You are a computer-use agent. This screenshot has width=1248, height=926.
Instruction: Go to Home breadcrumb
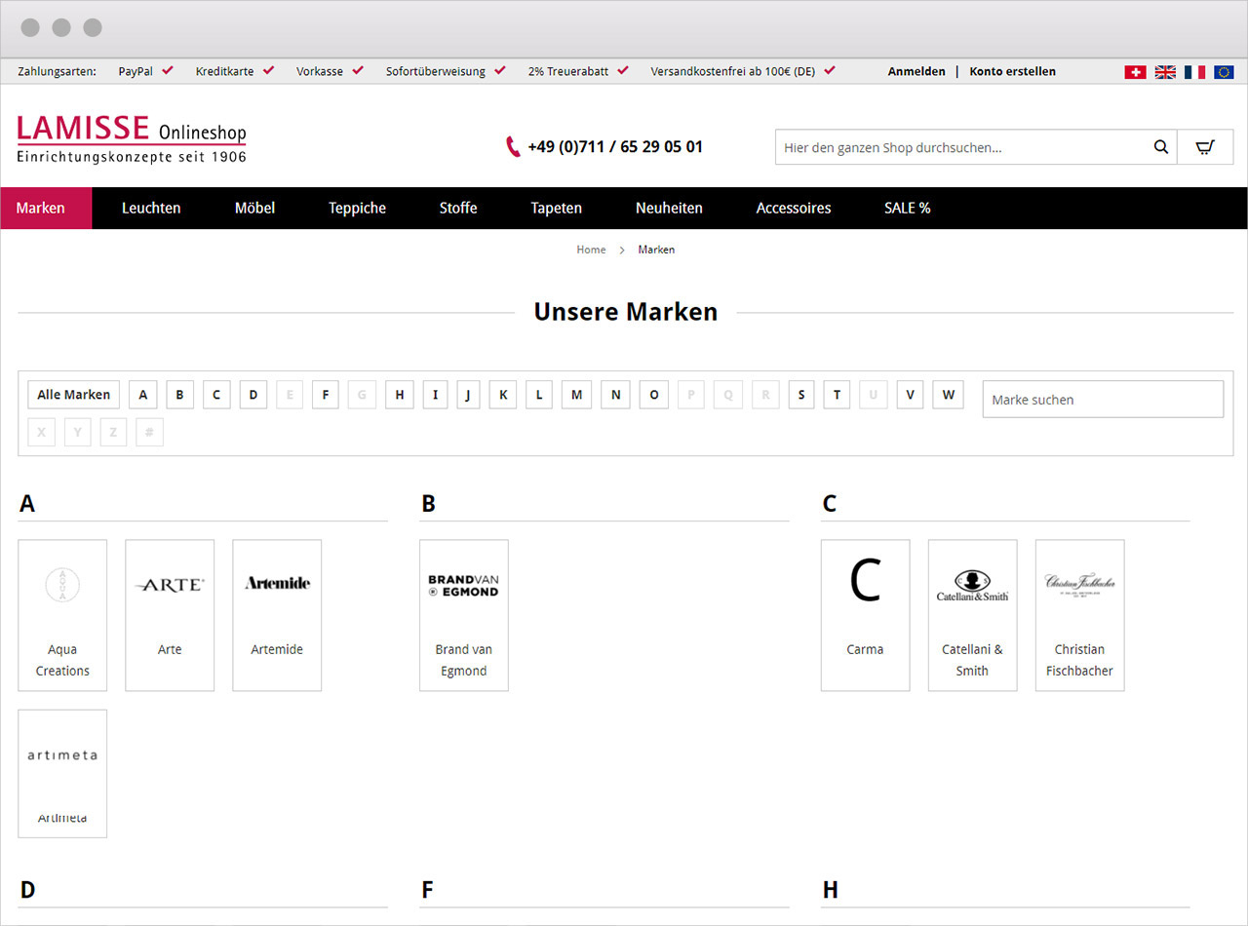point(591,250)
